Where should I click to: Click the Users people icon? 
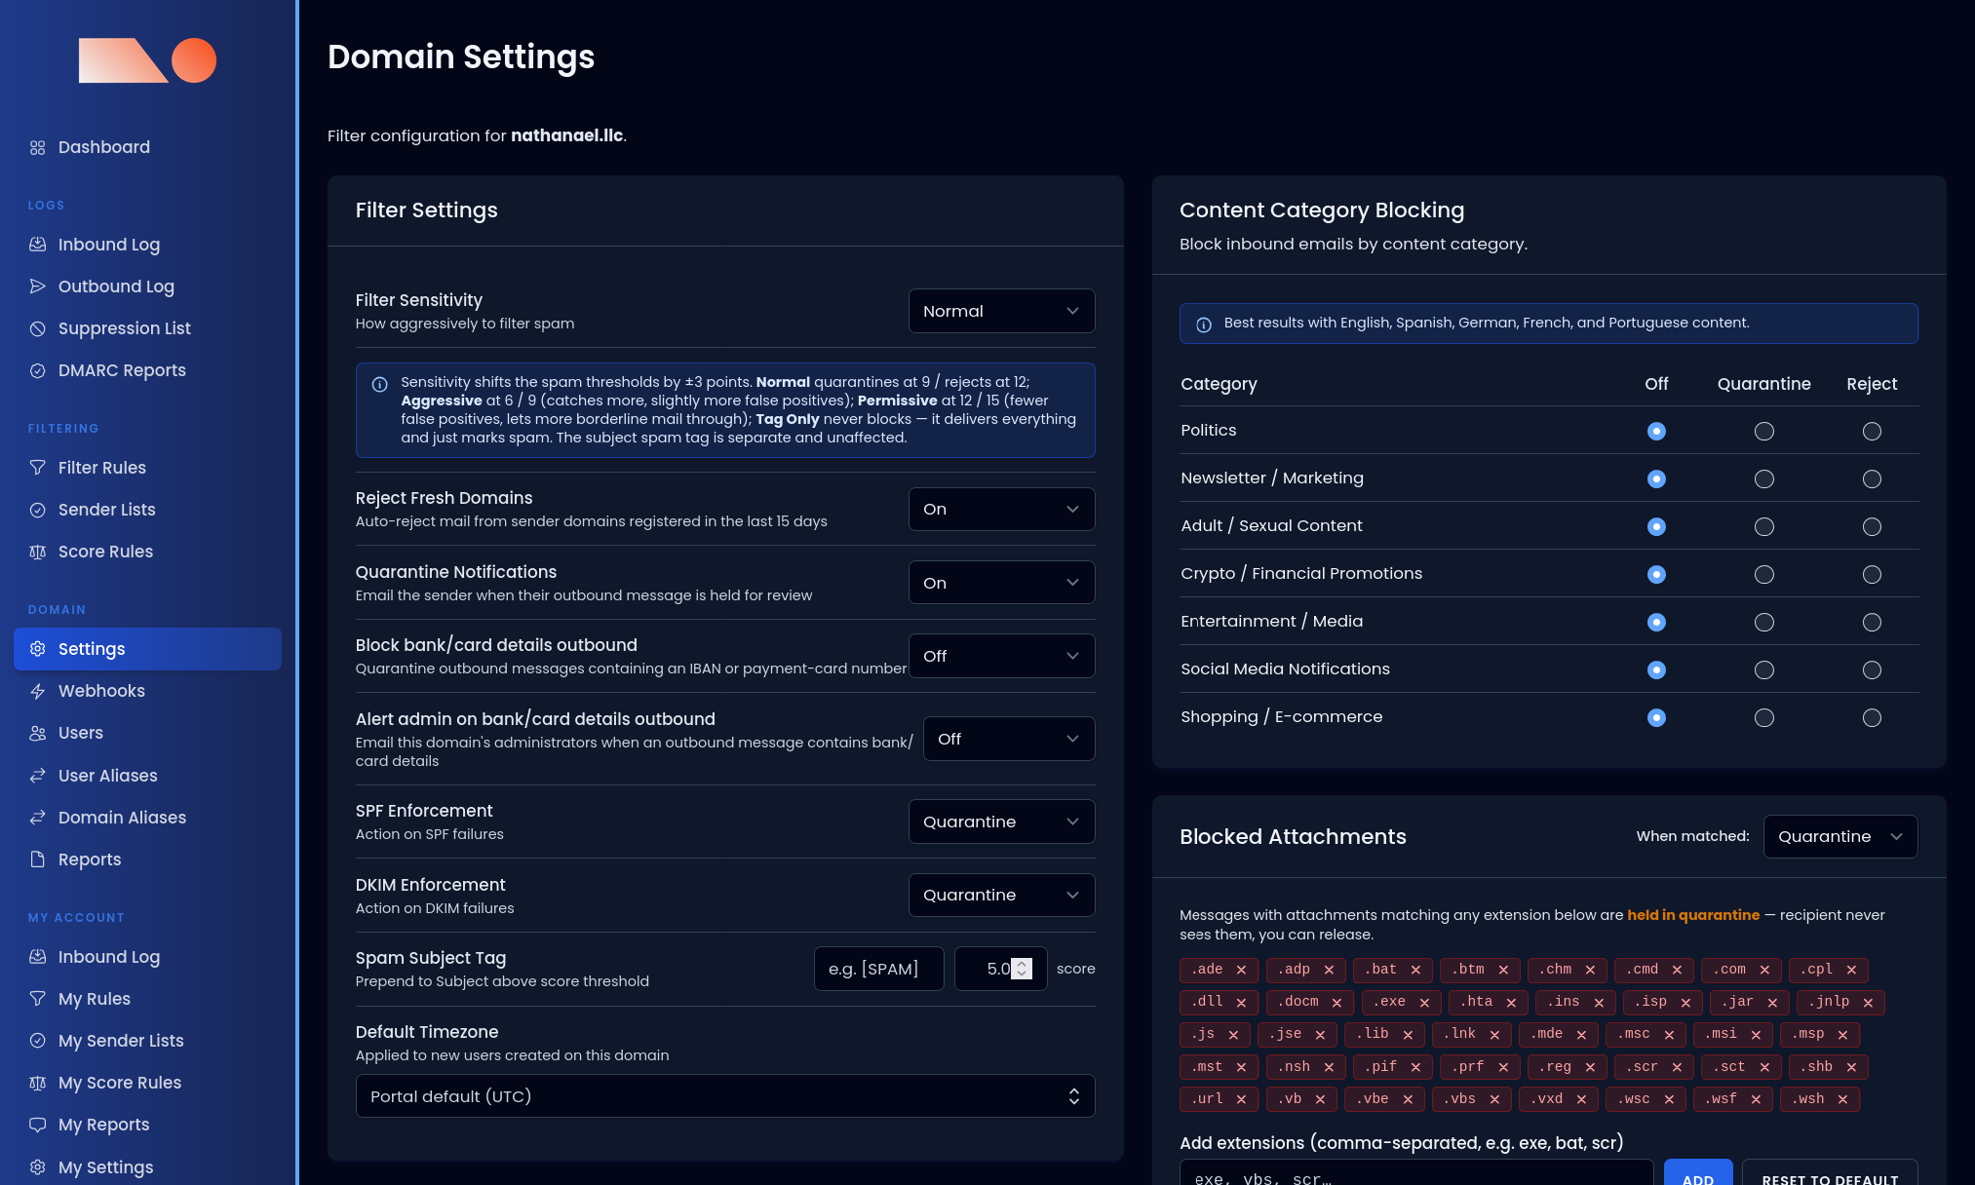coord(38,733)
